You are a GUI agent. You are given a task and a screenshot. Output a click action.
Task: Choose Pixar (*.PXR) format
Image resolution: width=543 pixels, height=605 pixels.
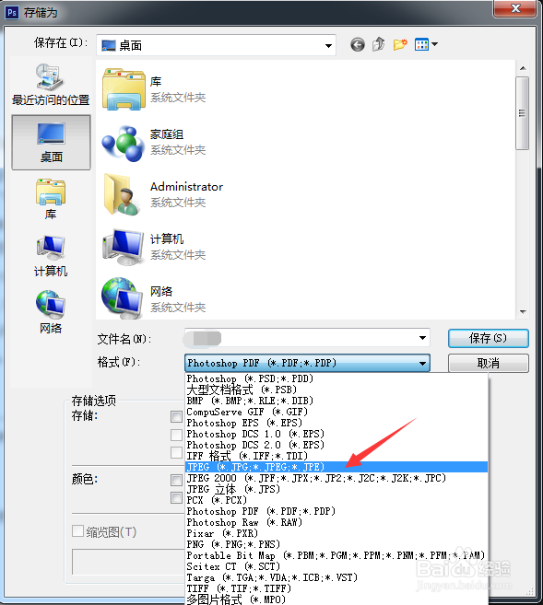click(x=336, y=533)
